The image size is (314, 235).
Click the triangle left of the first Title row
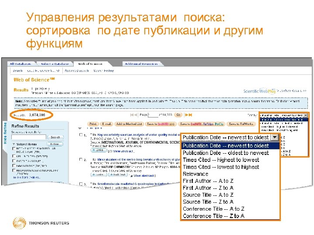click(x=80, y=128)
